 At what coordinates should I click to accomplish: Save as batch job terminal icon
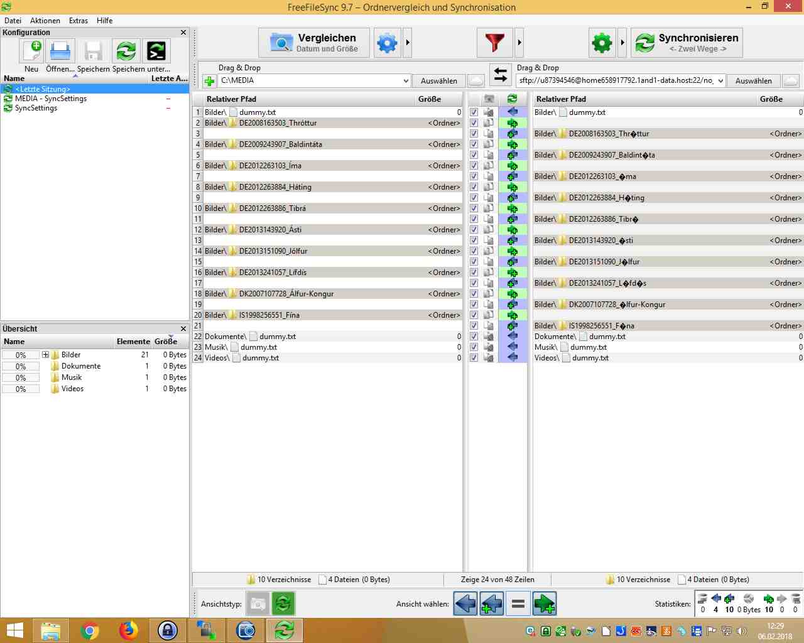click(156, 51)
